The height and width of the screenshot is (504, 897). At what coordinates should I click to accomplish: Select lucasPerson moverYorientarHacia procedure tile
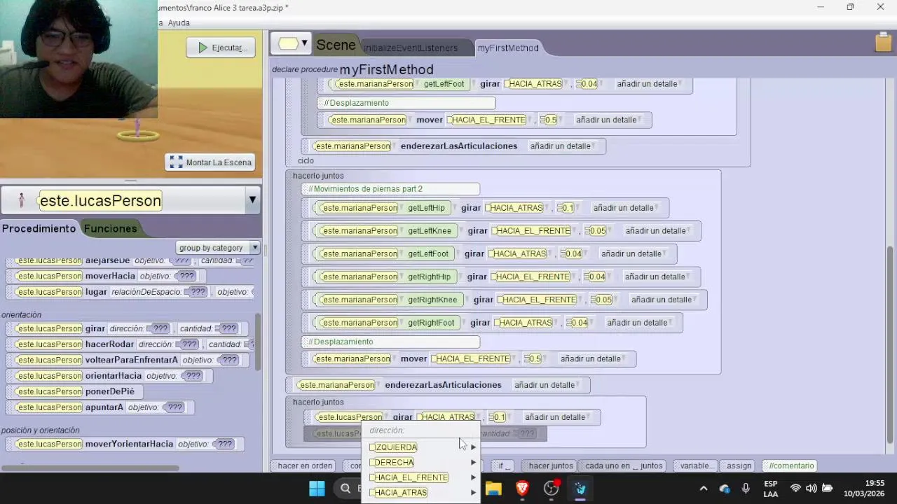124,444
